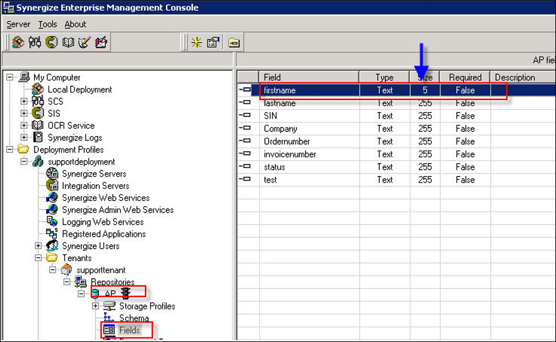Image resolution: width=556 pixels, height=342 pixels.
Task: Open the About menu
Action: coord(75,24)
